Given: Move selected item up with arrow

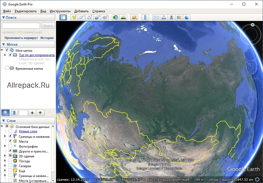Looking at the screenshot, I should (32, 113).
